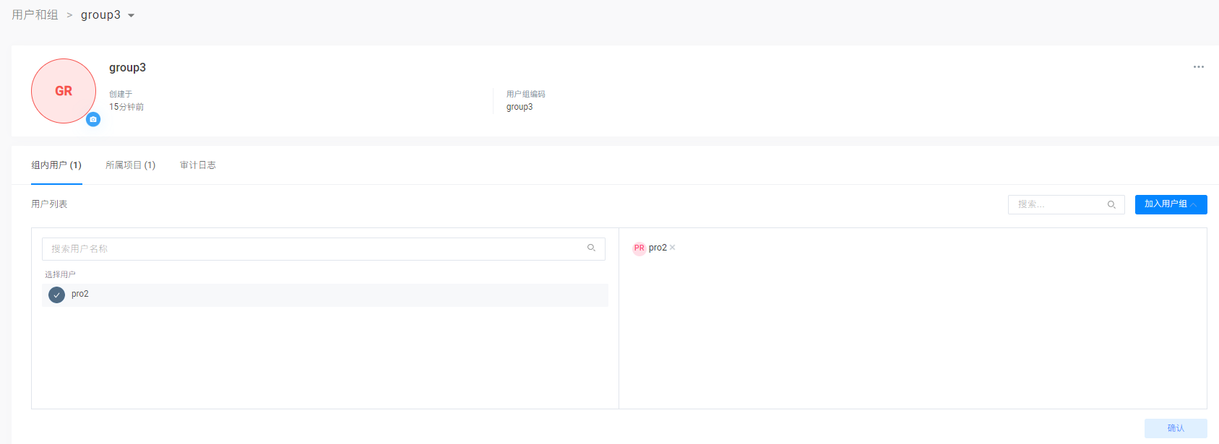This screenshot has height=444, width=1219.
Task: Select the pro2 row in the user list
Action: coord(325,295)
